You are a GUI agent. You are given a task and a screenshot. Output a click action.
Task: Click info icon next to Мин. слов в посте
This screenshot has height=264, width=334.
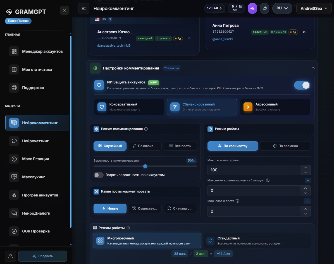point(237,201)
